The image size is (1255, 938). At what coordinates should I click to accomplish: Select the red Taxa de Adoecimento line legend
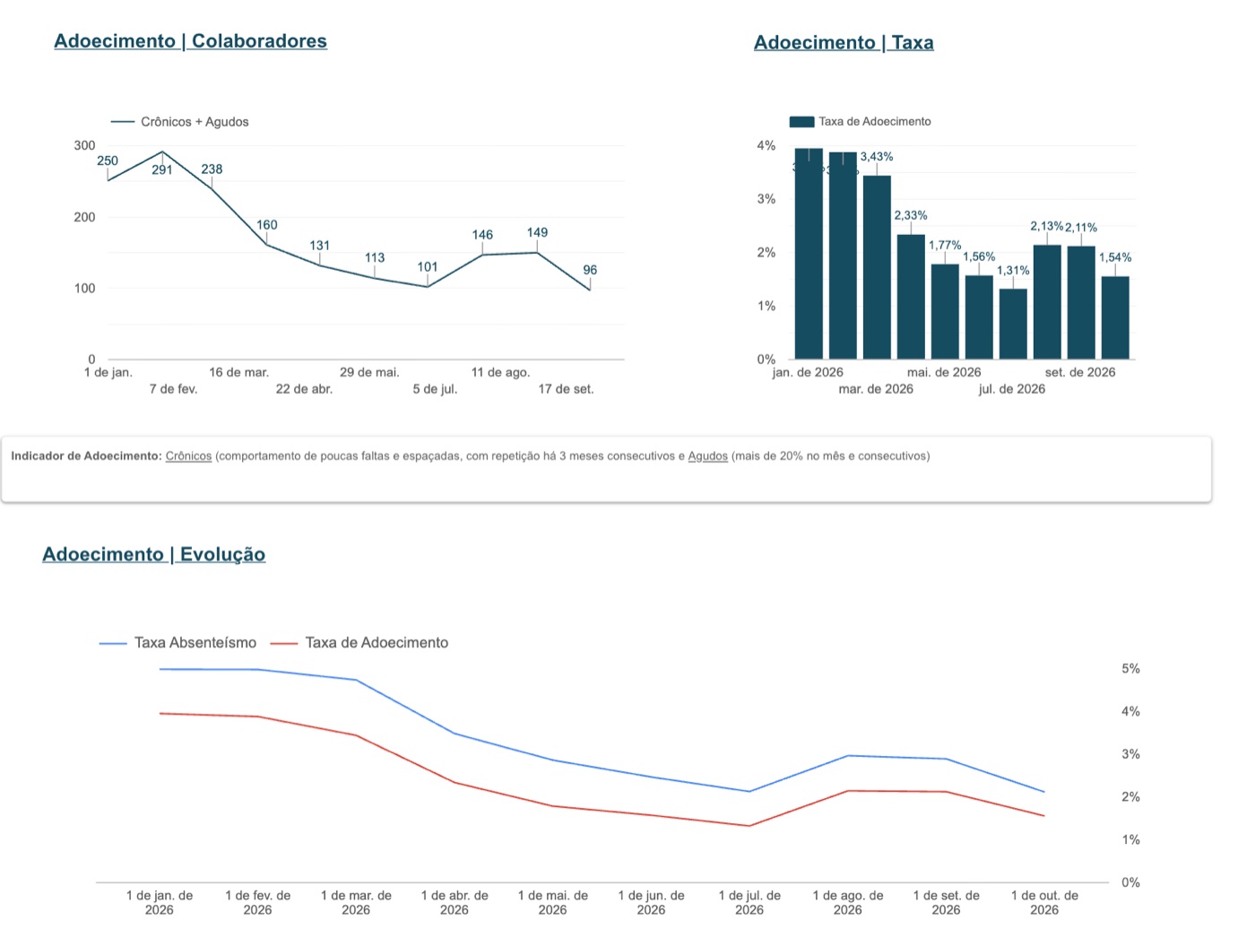point(359,643)
